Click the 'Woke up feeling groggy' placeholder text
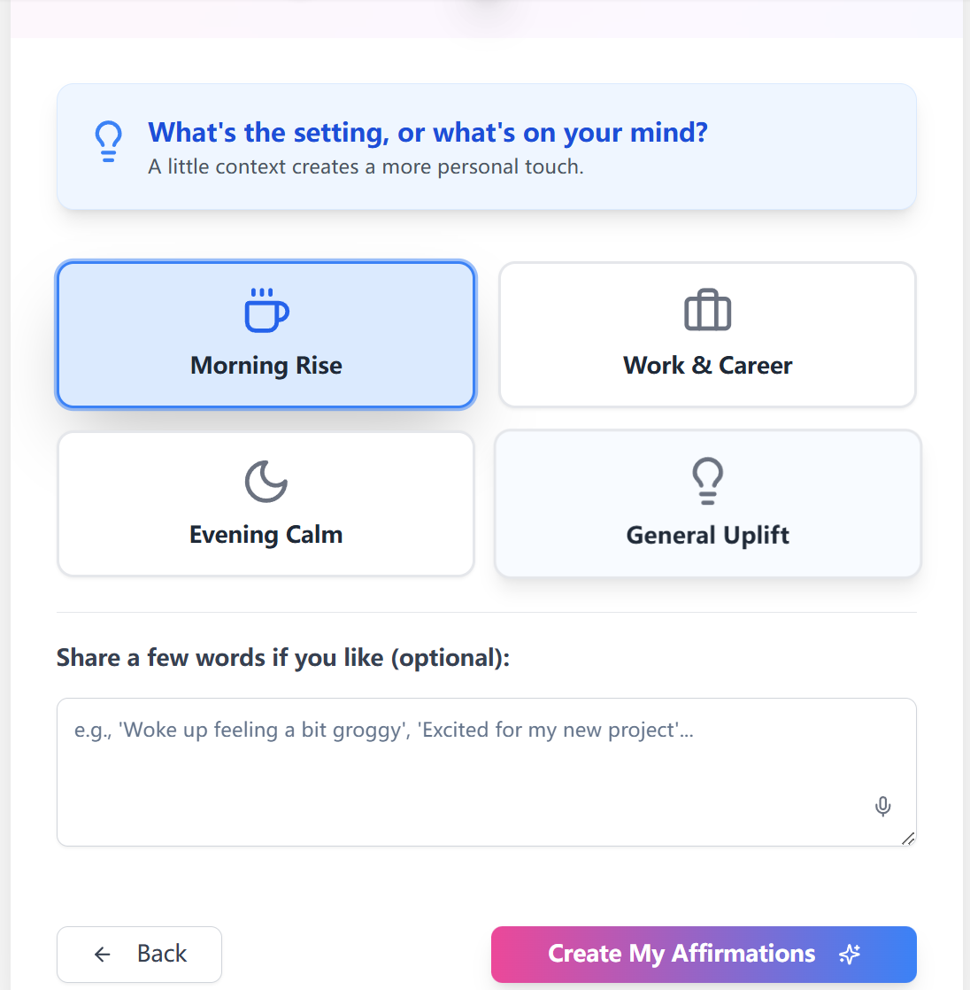 pyautogui.click(x=384, y=730)
